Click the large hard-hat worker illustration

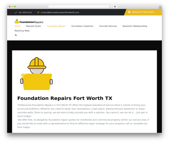(37, 74)
